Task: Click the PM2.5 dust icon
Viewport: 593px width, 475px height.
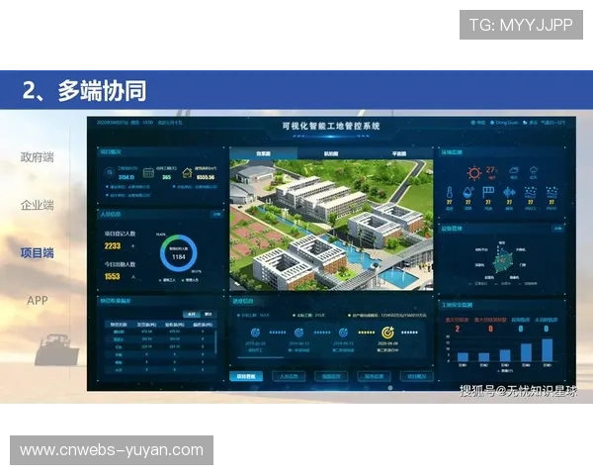Action: pos(530,192)
